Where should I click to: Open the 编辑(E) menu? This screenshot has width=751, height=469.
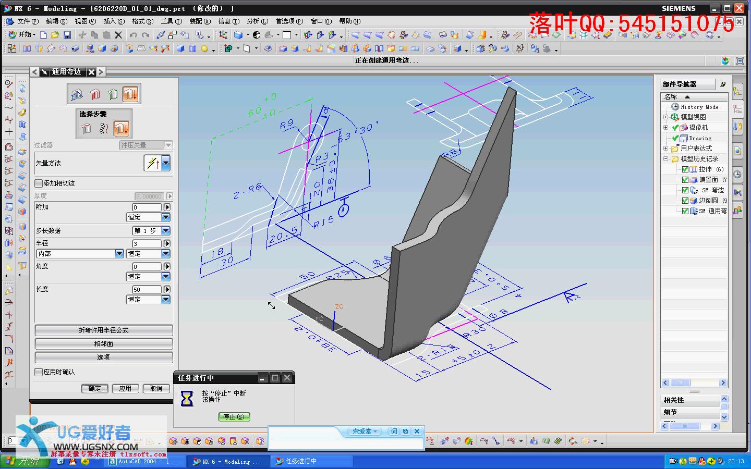point(56,21)
